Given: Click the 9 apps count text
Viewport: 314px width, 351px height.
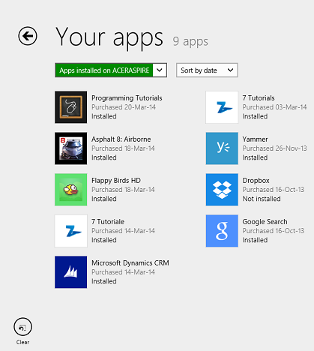Looking at the screenshot, I should pyautogui.click(x=190, y=41).
